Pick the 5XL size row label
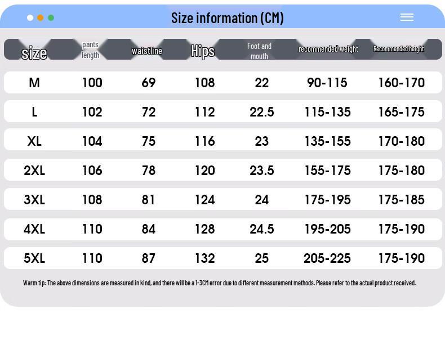This screenshot has height=354, width=445. pyautogui.click(x=34, y=258)
